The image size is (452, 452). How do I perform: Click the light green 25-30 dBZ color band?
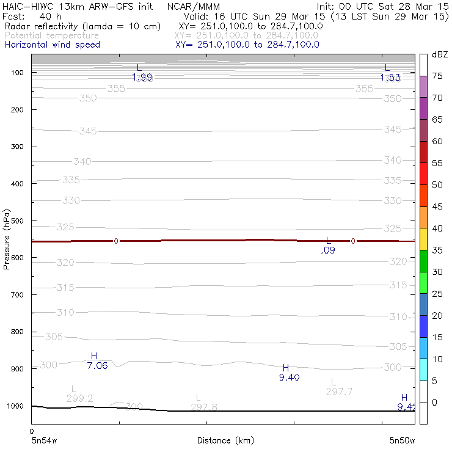pos(423,282)
